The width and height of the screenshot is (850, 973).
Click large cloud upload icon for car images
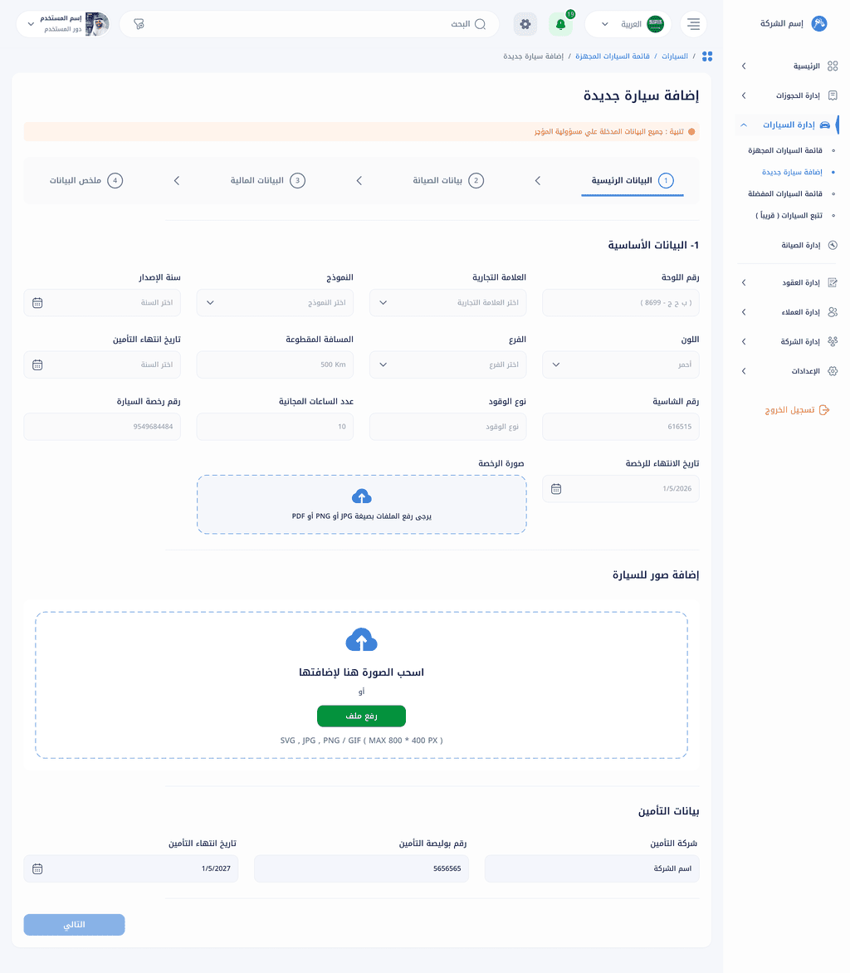pyautogui.click(x=362, y=640)
